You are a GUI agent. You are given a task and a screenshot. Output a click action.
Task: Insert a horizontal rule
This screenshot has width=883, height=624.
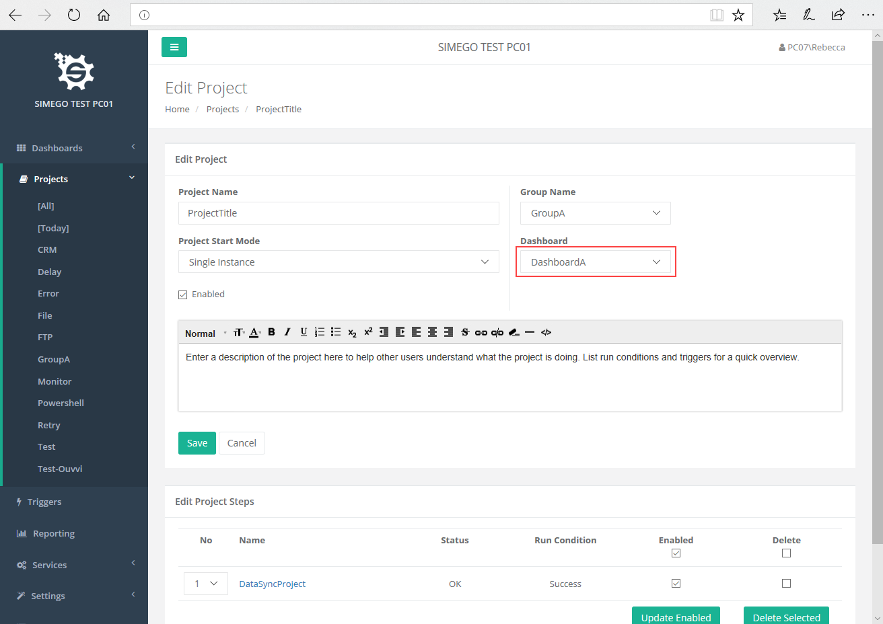(530, 332)
